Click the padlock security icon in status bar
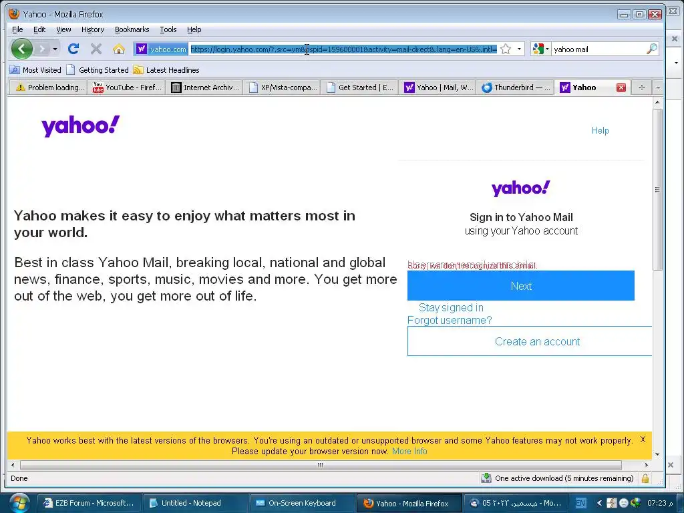This screenshot has height=513, width=684. pyautogui.click(x=645, y=478)
